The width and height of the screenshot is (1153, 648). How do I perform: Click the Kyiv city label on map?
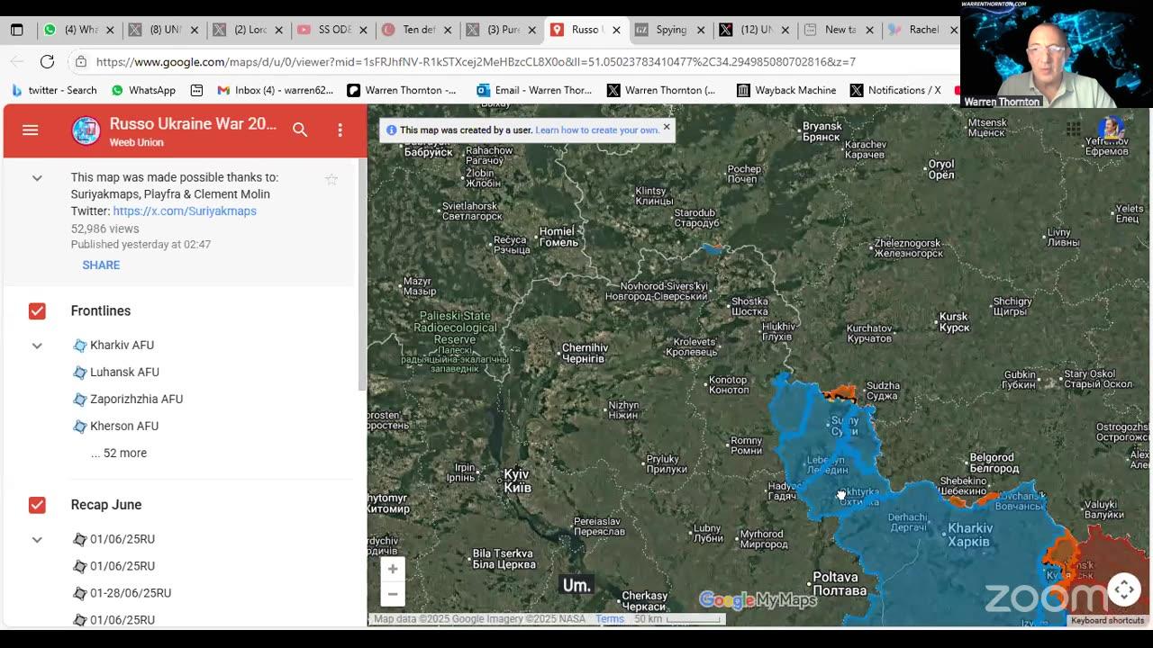point(517,481)
